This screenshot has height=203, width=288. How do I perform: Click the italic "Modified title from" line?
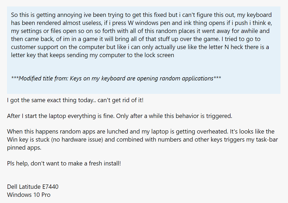116,78
